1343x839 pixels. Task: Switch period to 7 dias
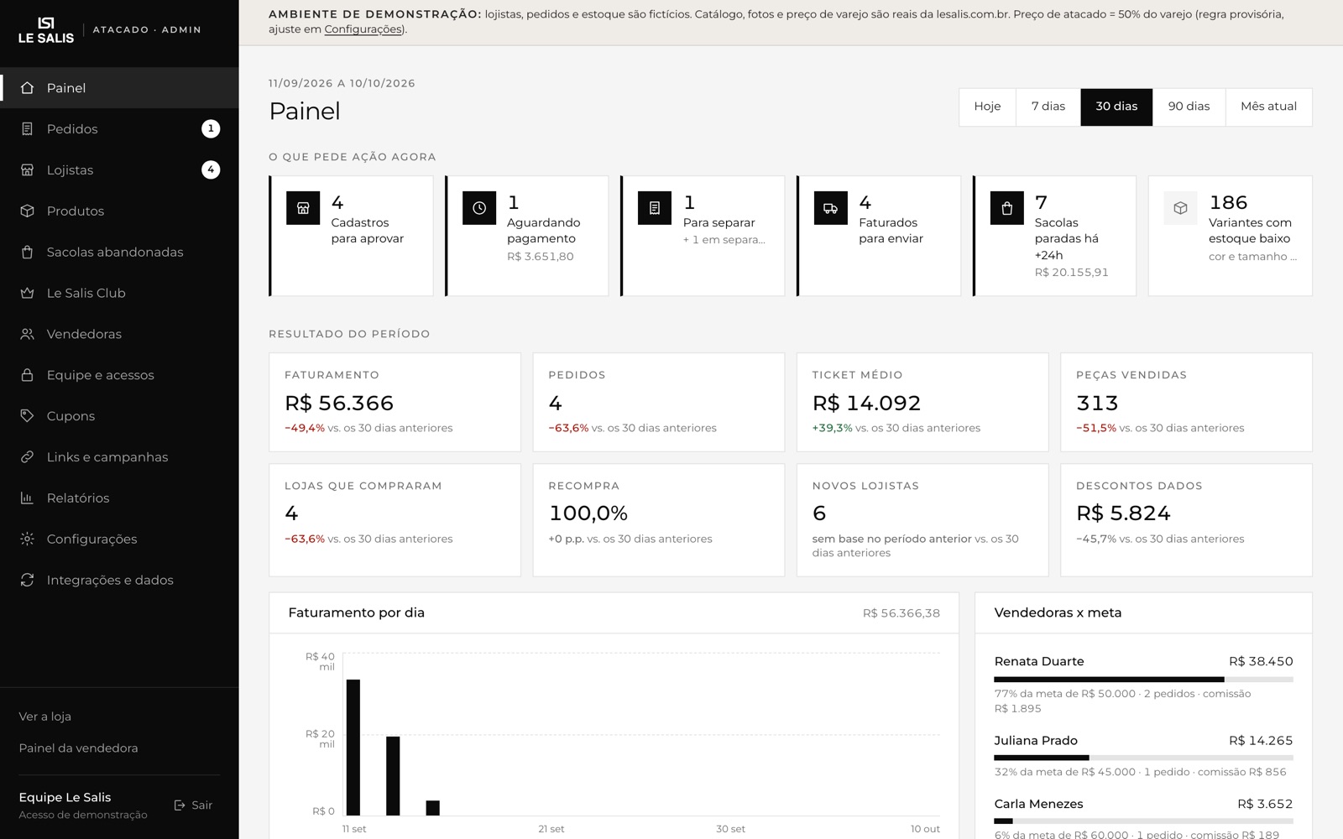point(1048,107)
